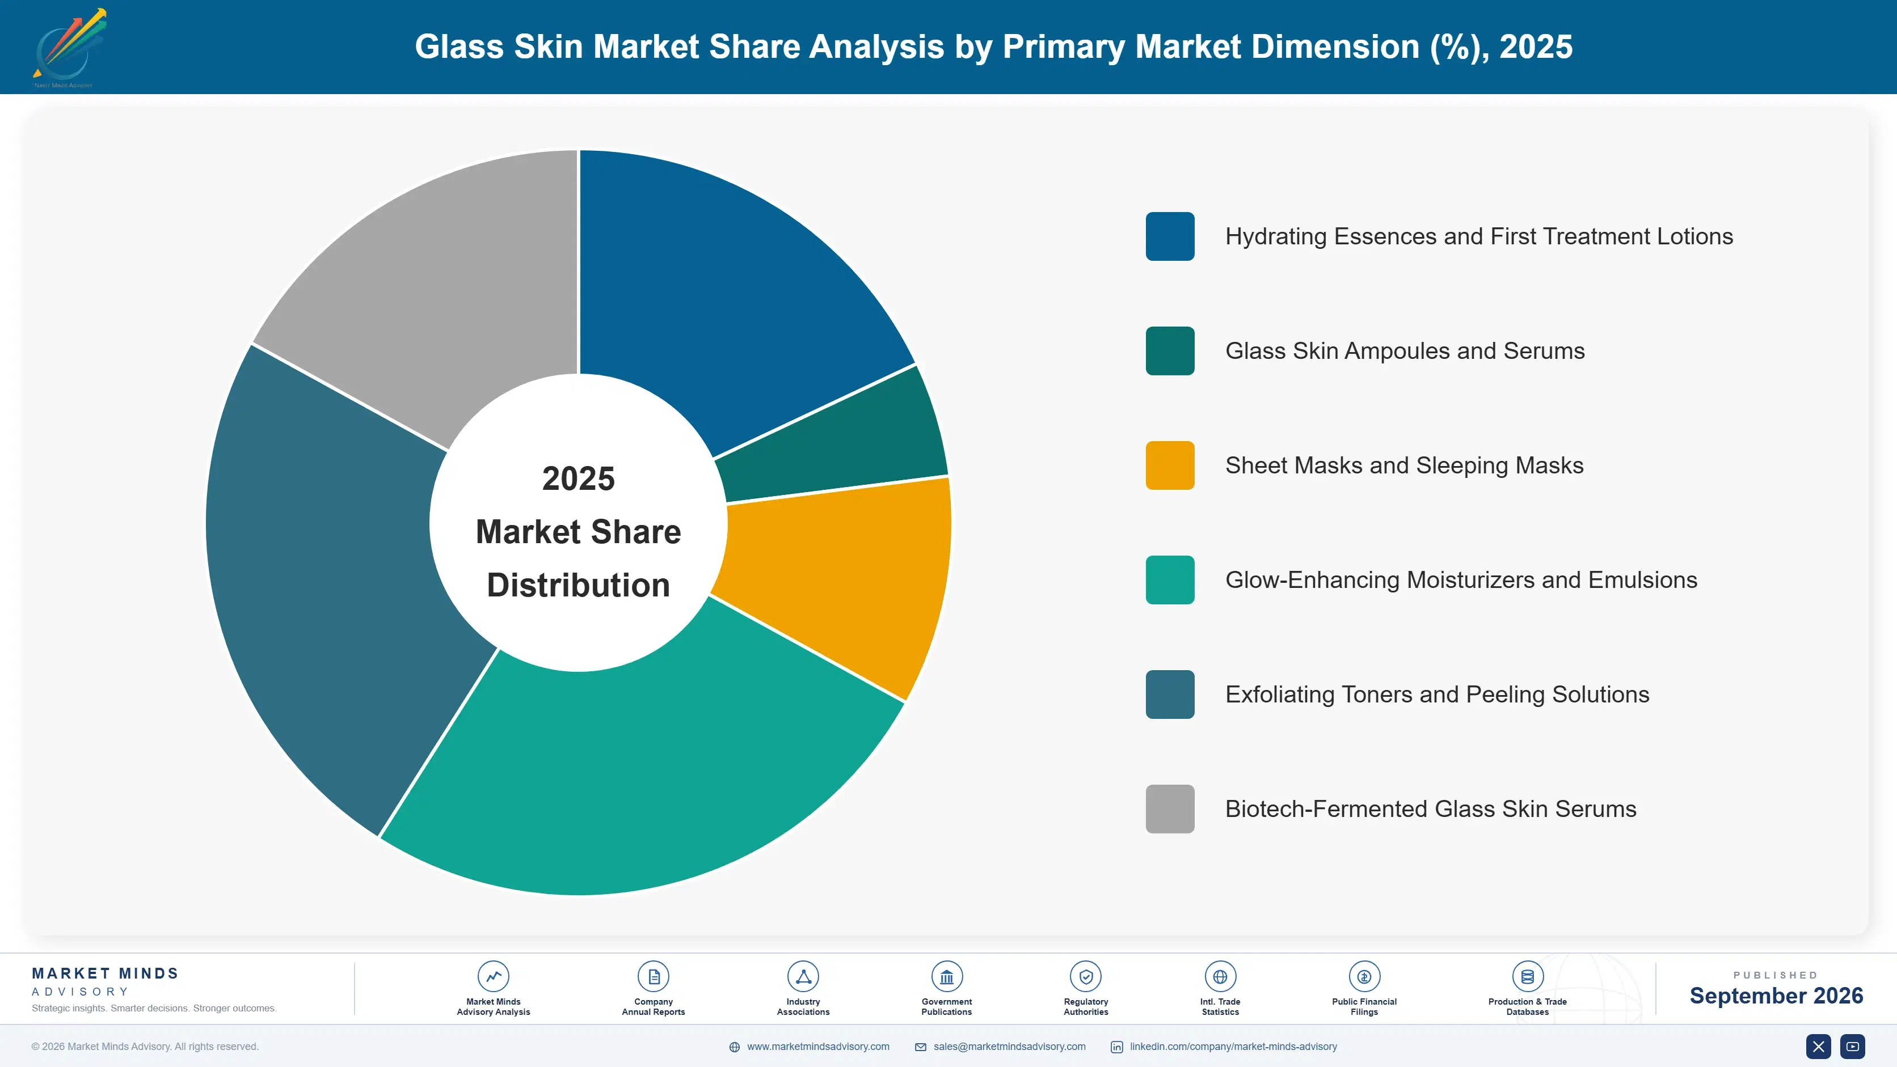
Task: Open linkedin.com/company/market-minds-advisory link
Action: 1233,1047
